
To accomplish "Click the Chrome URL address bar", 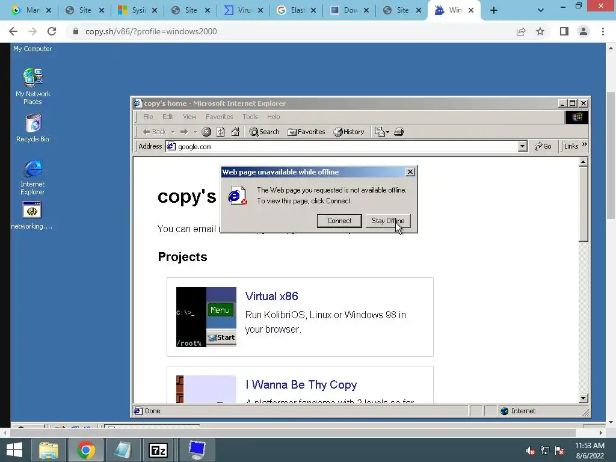I will pyautogui.click(x=291, y=31).
